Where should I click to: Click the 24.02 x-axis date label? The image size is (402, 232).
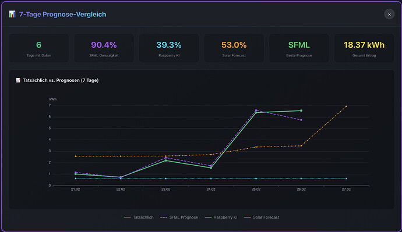[x=211, y=190]
